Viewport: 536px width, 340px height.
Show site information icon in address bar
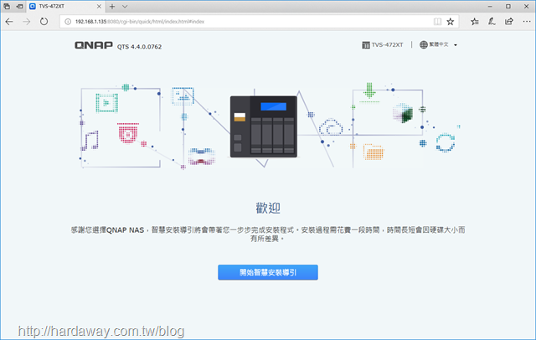click(x=68, y=22)
